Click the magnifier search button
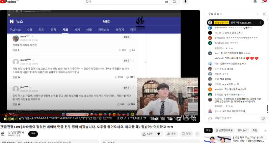The width and height of the screenshot is (270, 143). pyautogui.click(x=174, y=2)
